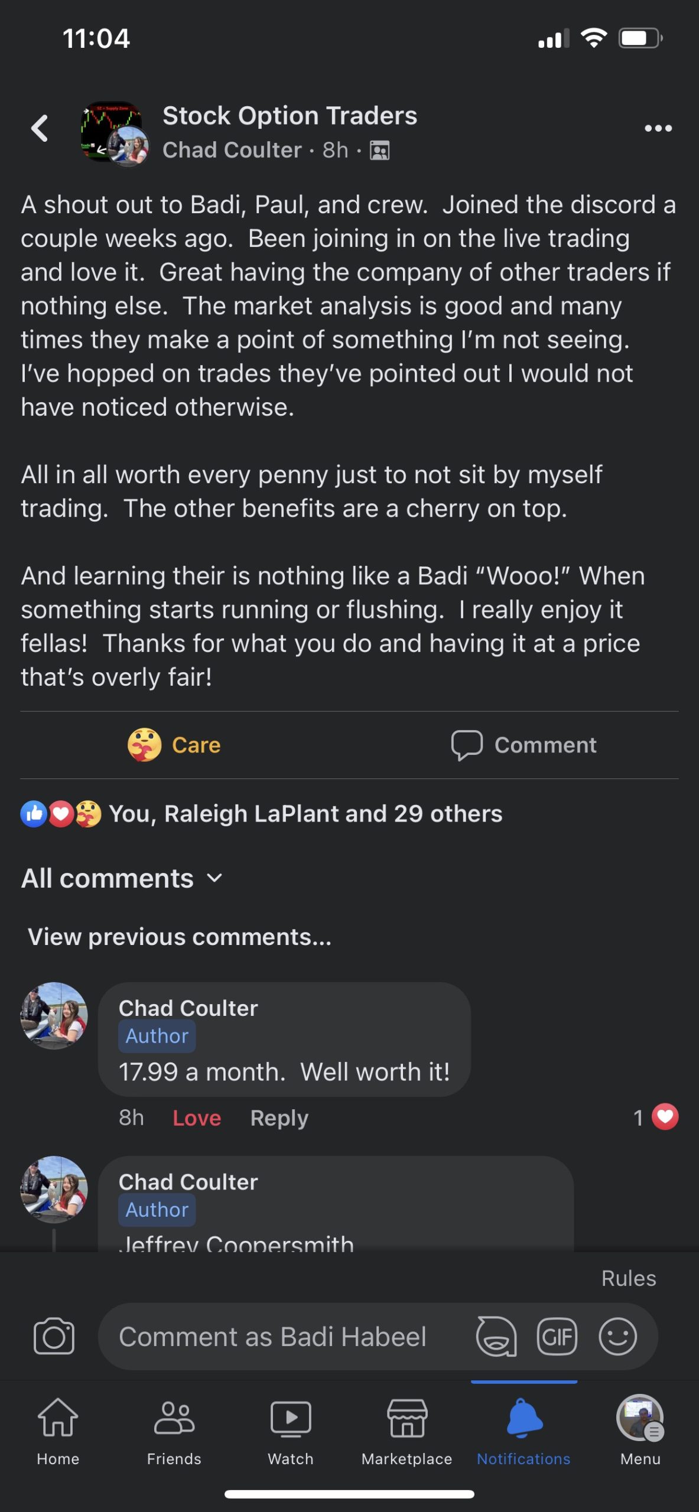Image resolution: width=699 pixels, height=1512 pixels.
Task: Tap the back arrow icon
Action: [40, 128]
